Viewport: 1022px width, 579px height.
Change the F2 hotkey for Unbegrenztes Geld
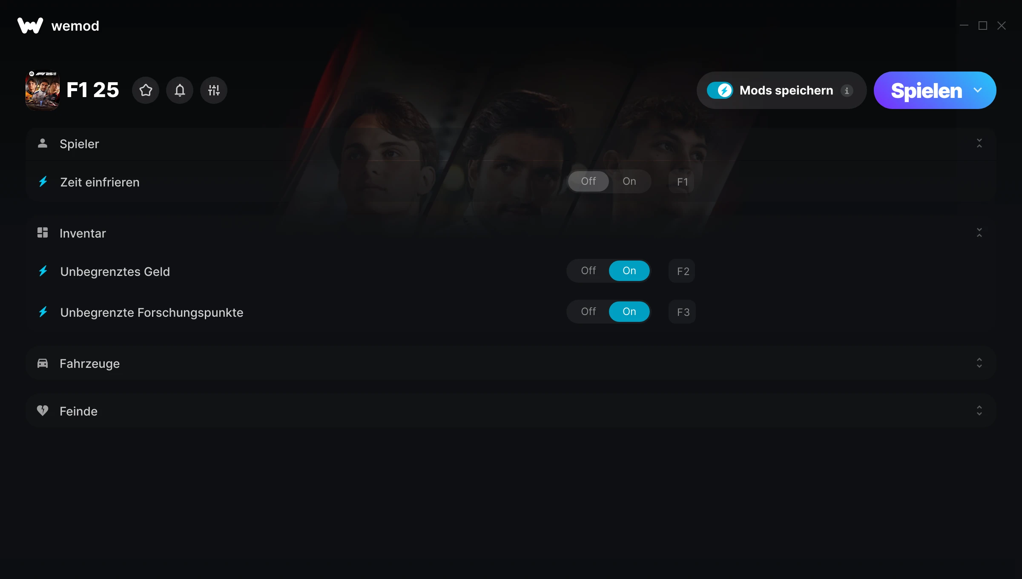(x=682, y=271)
